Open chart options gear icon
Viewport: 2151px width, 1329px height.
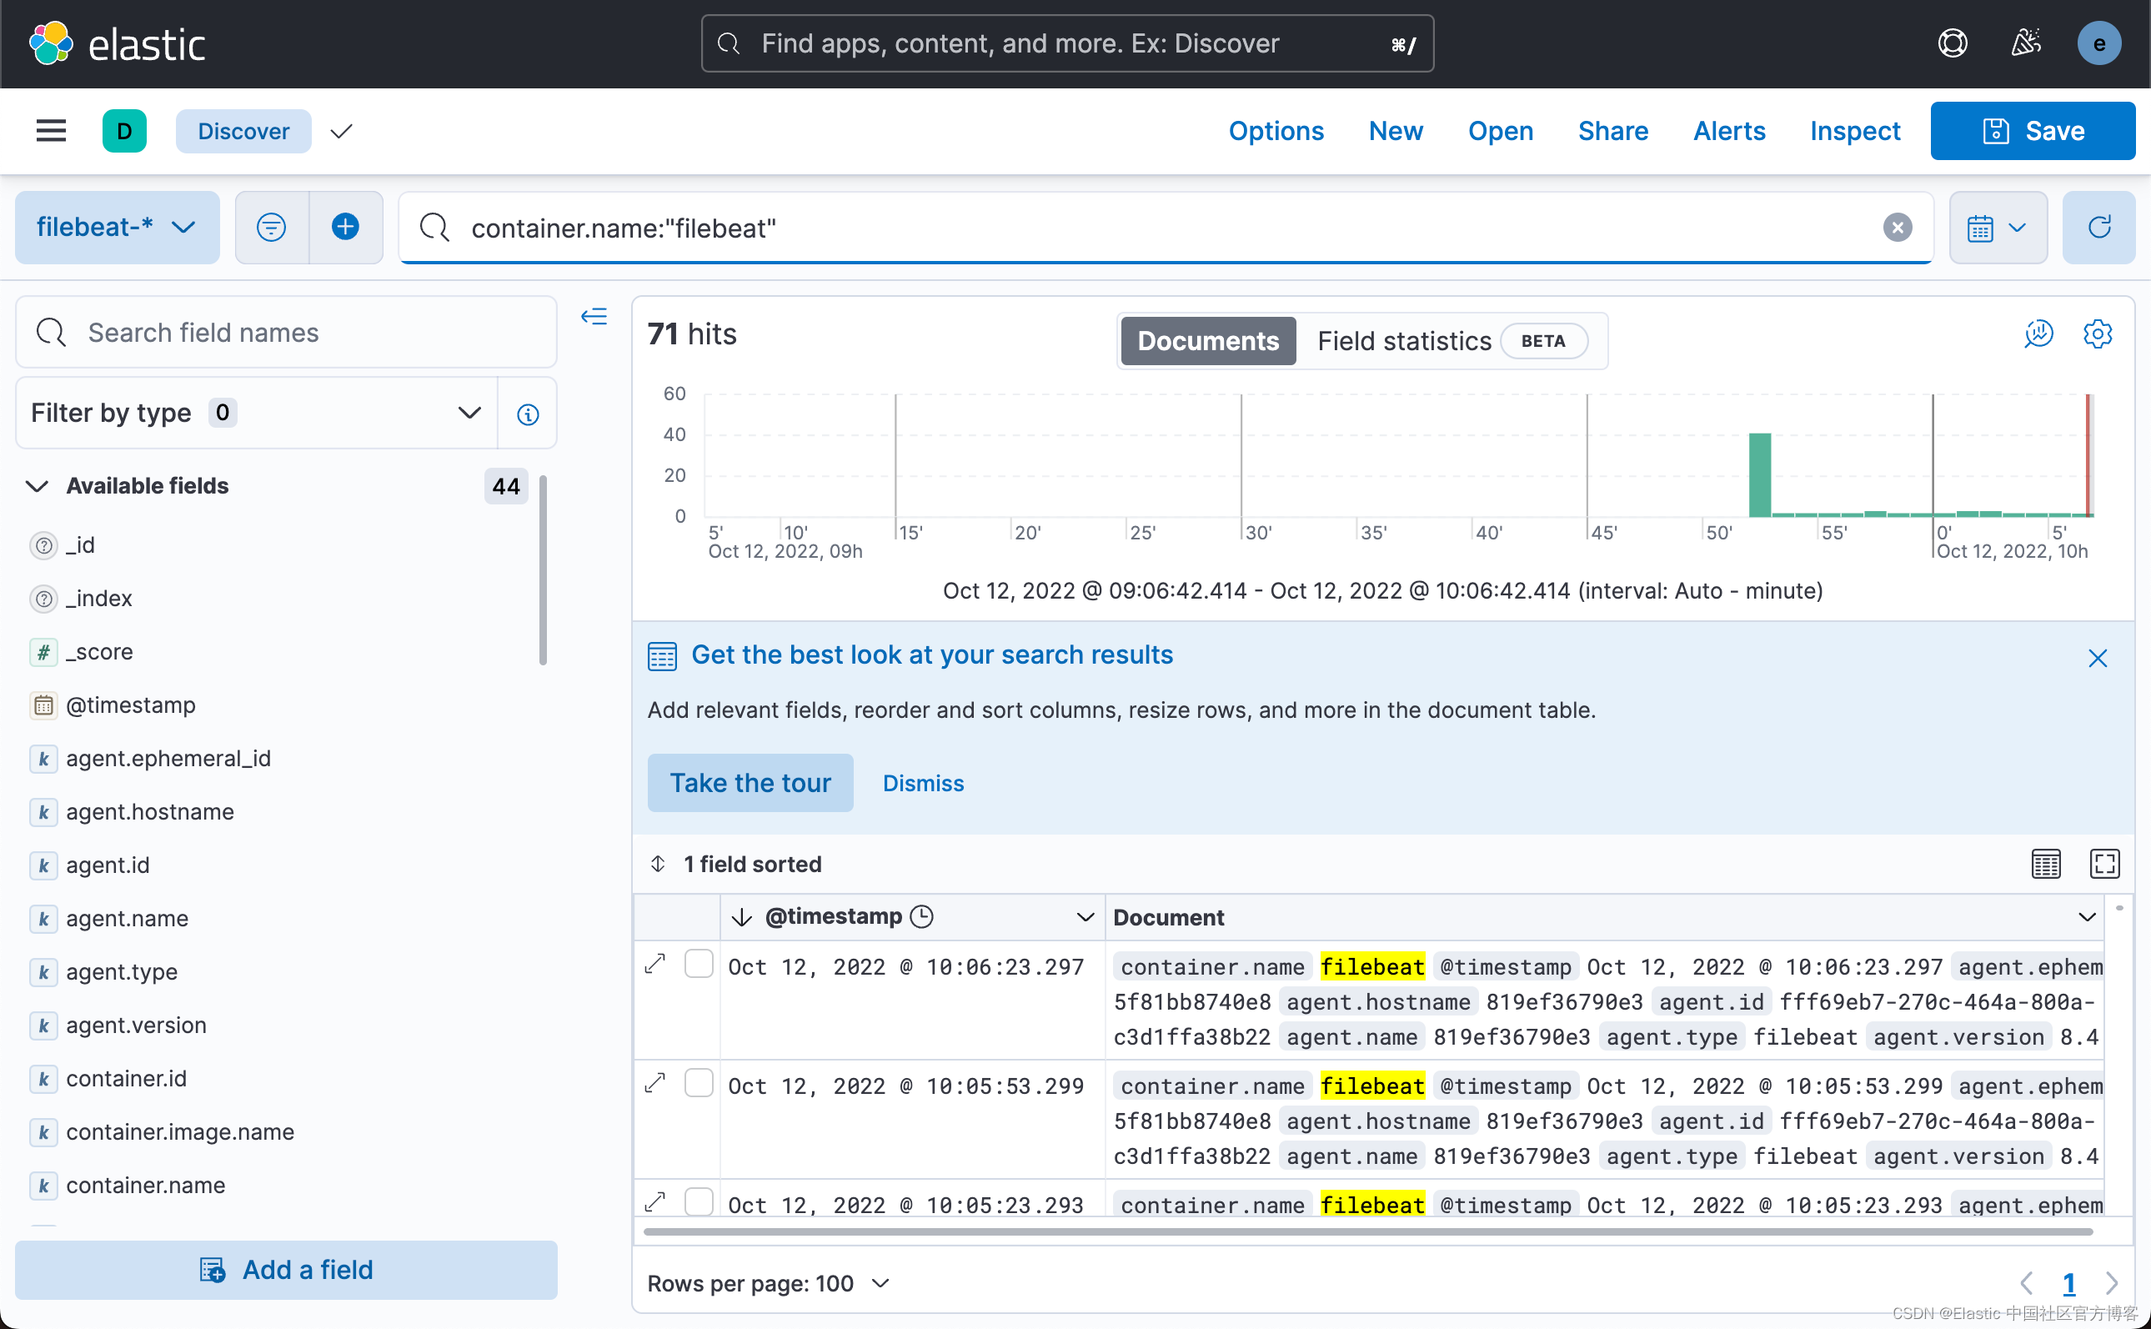(x=2098, y=334)
